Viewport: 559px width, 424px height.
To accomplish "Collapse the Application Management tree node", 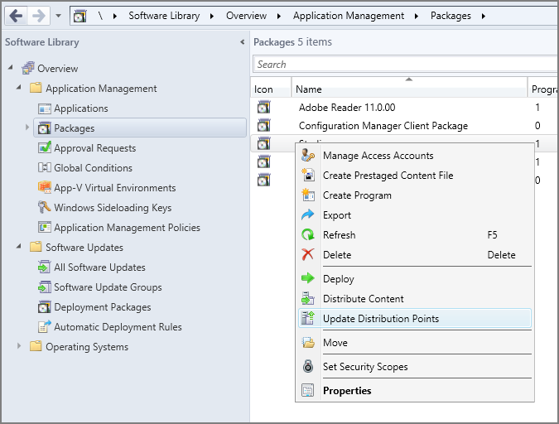I will [x=19, y=89].
